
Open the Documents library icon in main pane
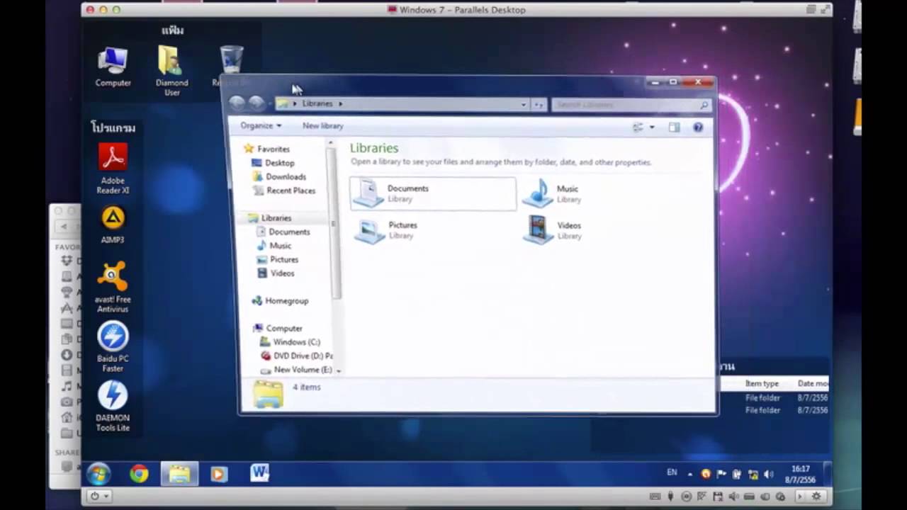pyautogui.click(x=368, y=193)
